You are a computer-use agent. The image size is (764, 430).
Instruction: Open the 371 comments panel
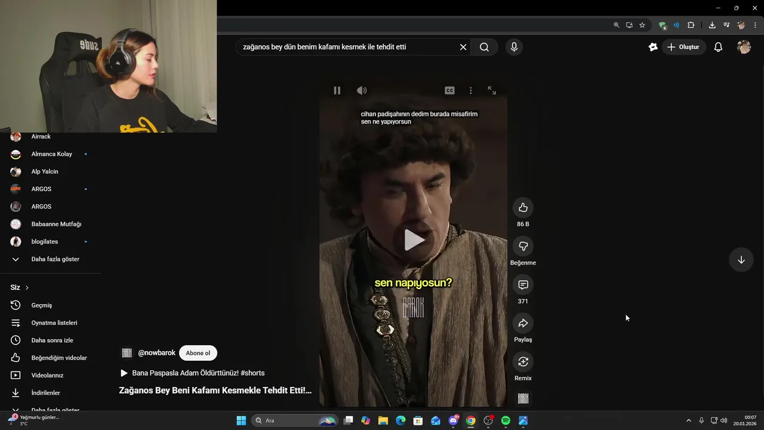coord(523,285)
